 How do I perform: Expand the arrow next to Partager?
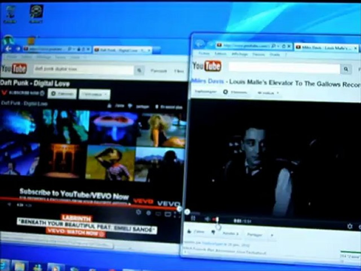point(272,235)
